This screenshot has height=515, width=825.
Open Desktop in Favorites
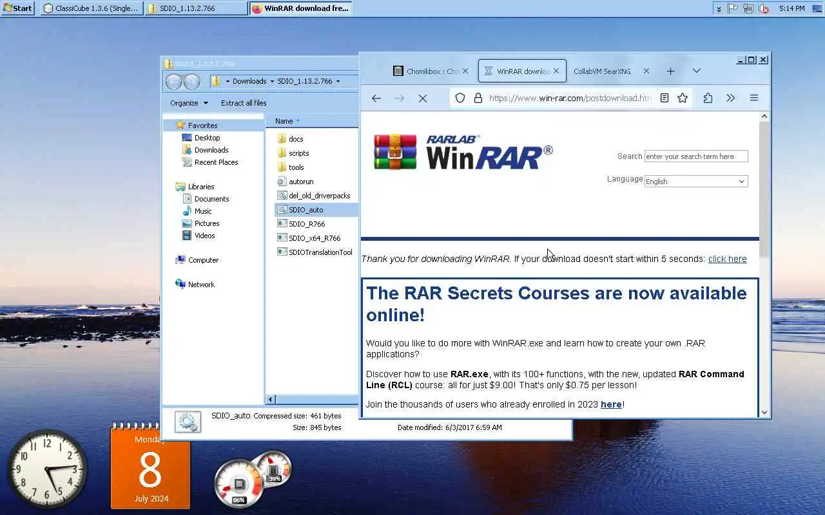click(x=207, y=138)
